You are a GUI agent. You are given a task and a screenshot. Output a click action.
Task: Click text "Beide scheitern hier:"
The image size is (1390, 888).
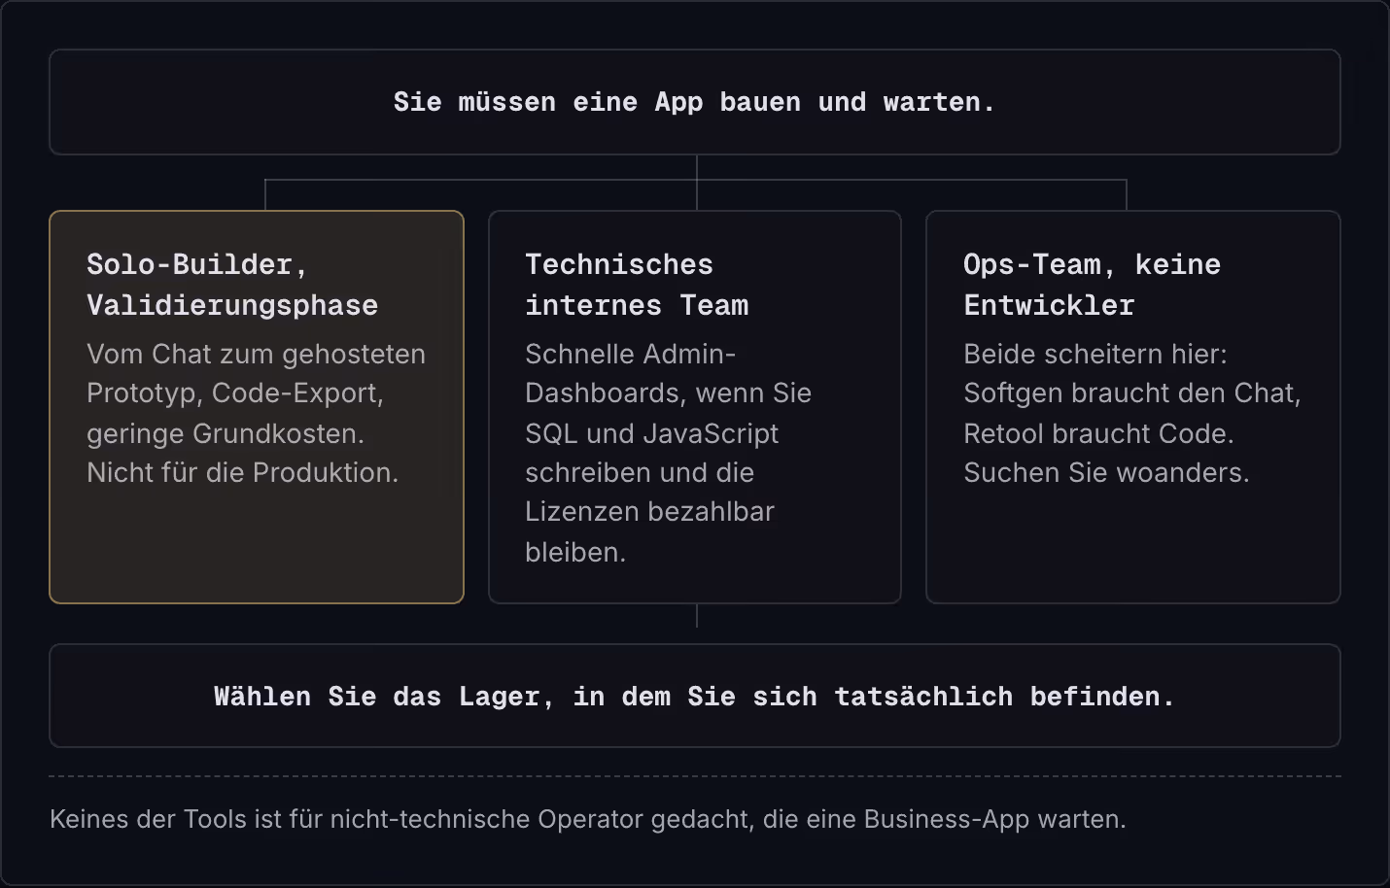point(1095,354)
